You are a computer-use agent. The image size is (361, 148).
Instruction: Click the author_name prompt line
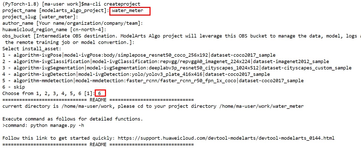click(72, 23)
